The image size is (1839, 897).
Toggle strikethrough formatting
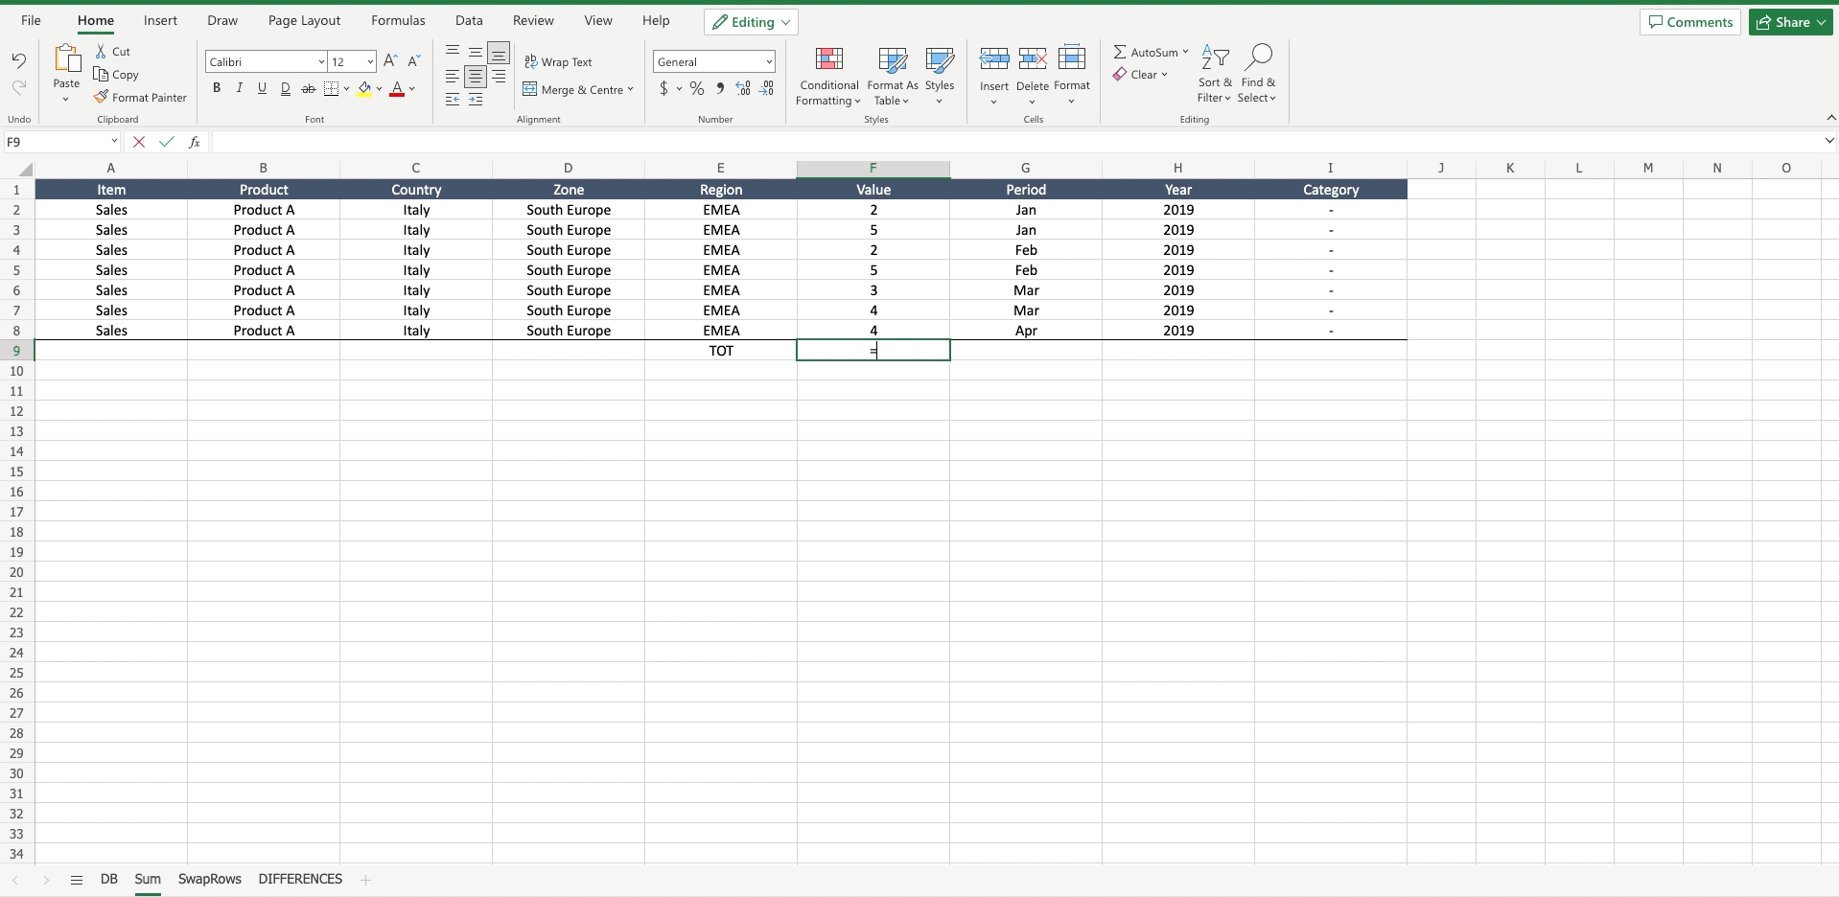tap(309, 87)
